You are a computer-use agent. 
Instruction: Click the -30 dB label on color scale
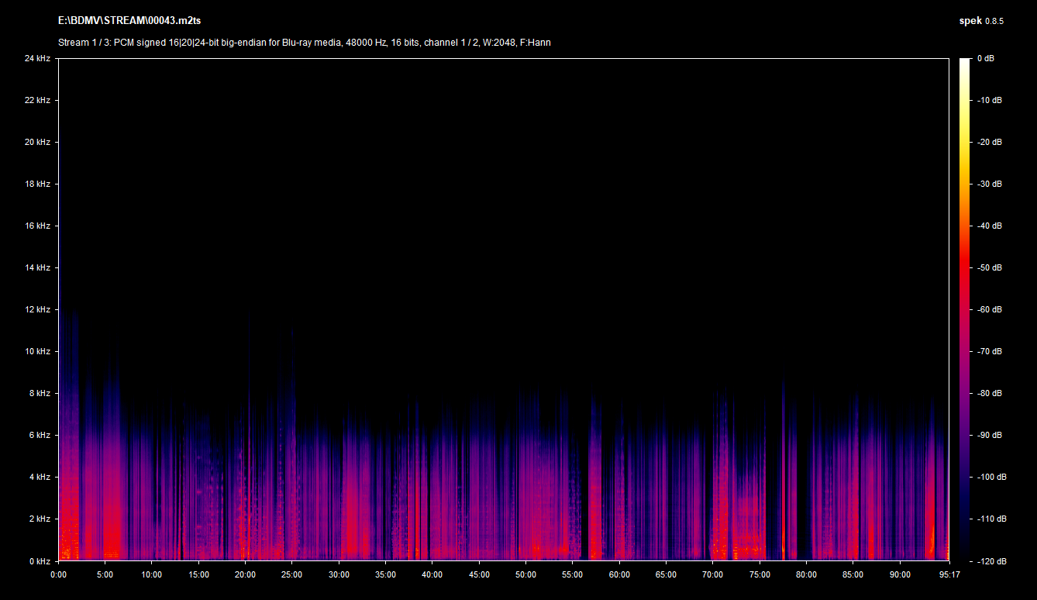click(989, 184)
